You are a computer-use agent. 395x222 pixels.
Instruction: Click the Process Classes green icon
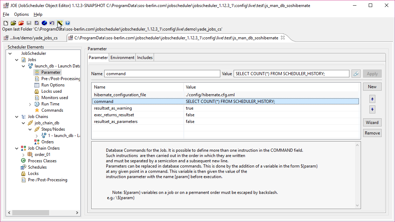(24, 161)
